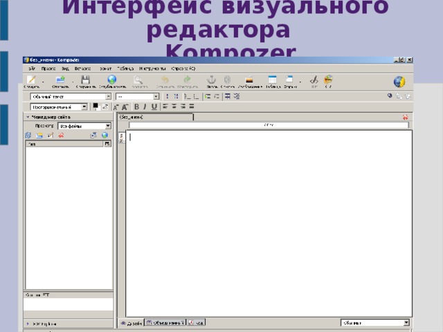The image size is (443, 332).
Task: Click the HTML source pen icon
Action: coord(314,80)
